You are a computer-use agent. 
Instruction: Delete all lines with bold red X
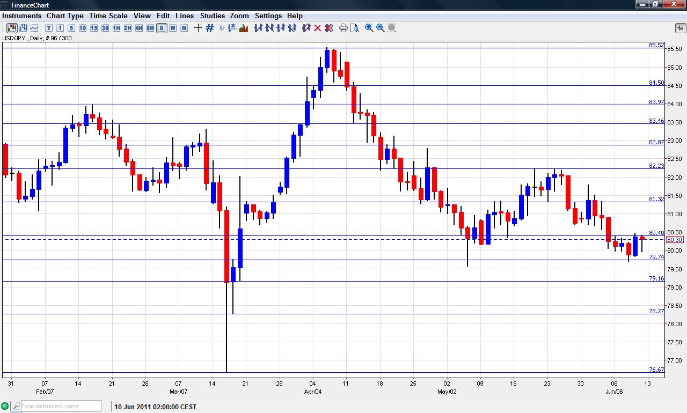pos(329,28)
